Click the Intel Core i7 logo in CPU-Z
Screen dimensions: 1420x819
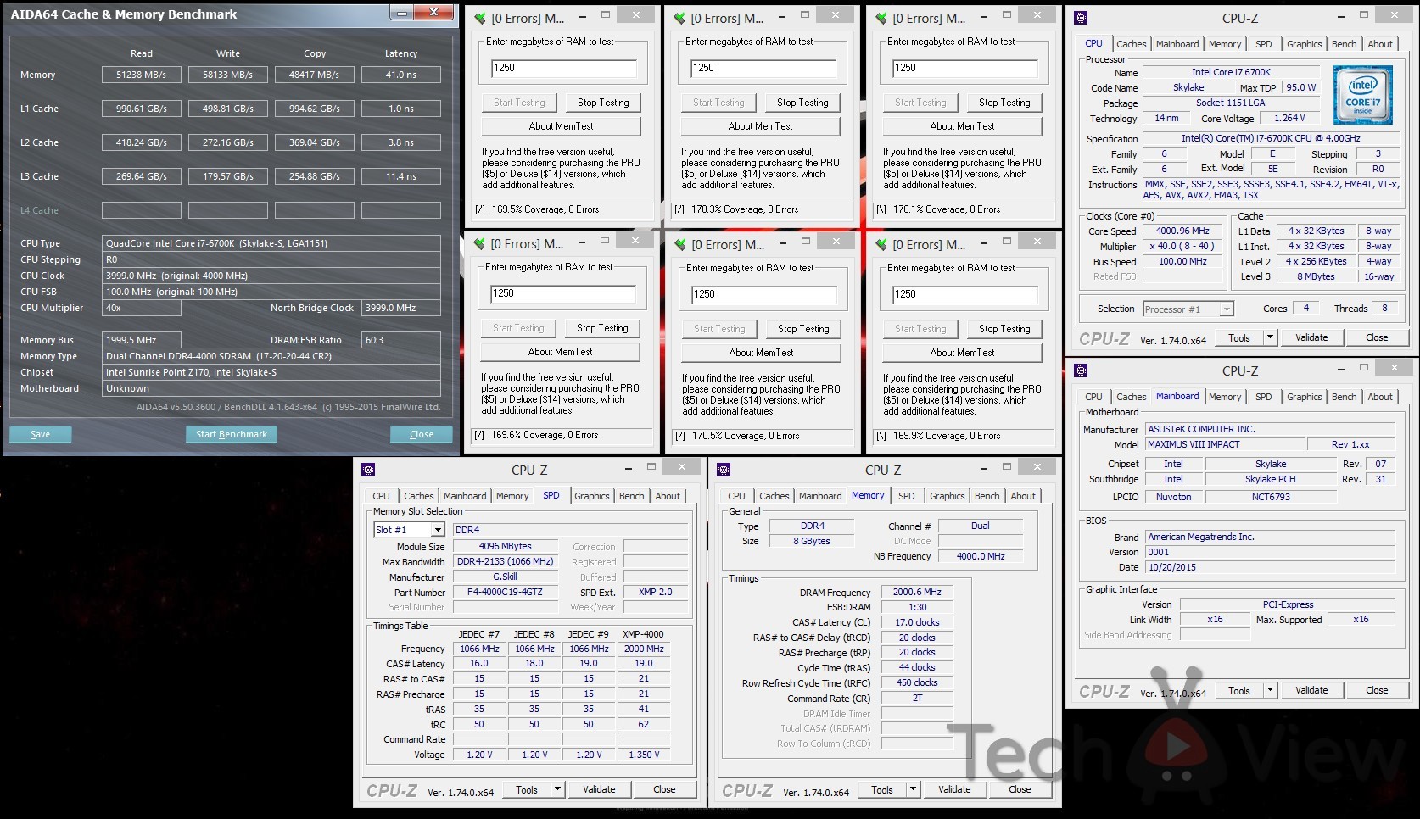[x=1362, y=96]
